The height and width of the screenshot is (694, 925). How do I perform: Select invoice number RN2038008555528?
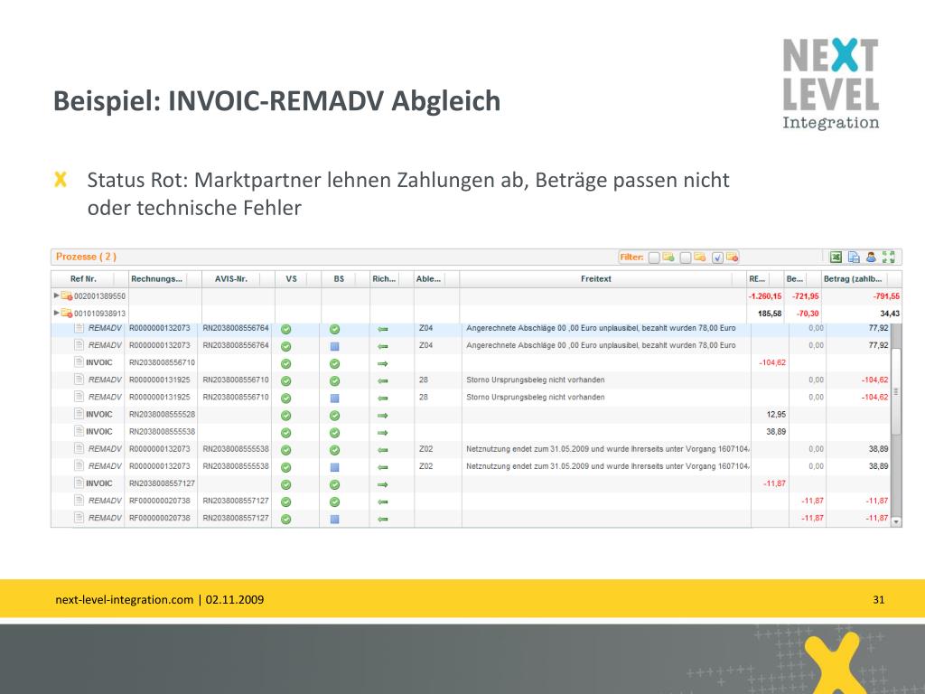[x=163, y=414]
